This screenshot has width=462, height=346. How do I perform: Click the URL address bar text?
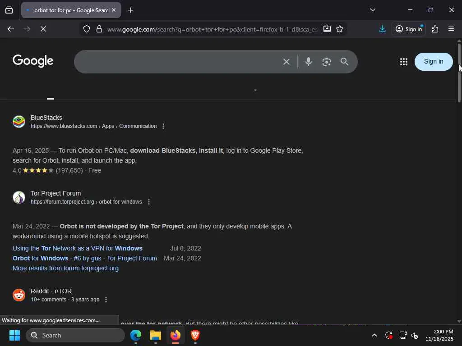tap(212, 29)
